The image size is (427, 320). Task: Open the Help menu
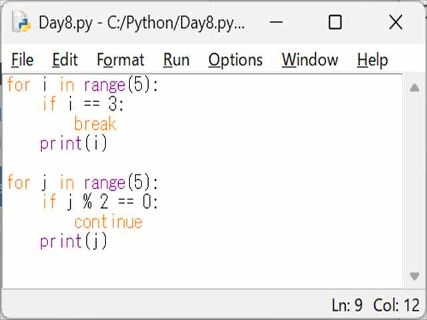(x=372, y=59)
